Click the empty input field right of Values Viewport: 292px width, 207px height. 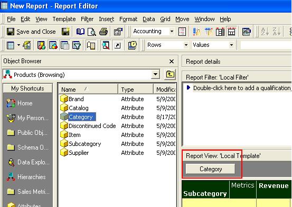(266, 45)
